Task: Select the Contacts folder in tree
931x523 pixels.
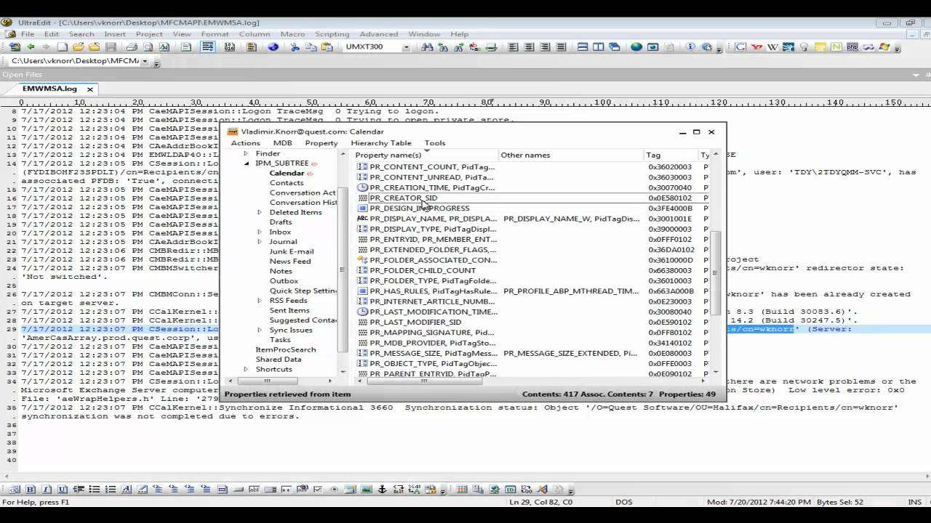Action: coord(287,183)
